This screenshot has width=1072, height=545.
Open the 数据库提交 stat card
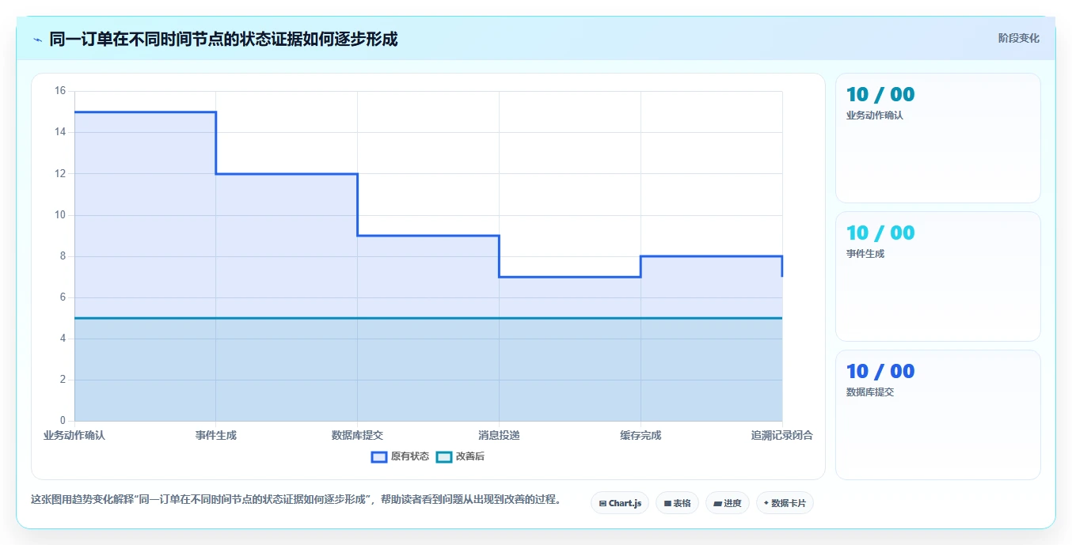coord(938,415)
